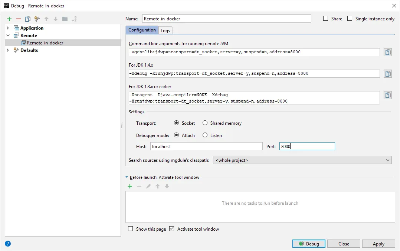Expand the Defaults tree node
This screenshot has width=400, height=251.
[8, 50]
